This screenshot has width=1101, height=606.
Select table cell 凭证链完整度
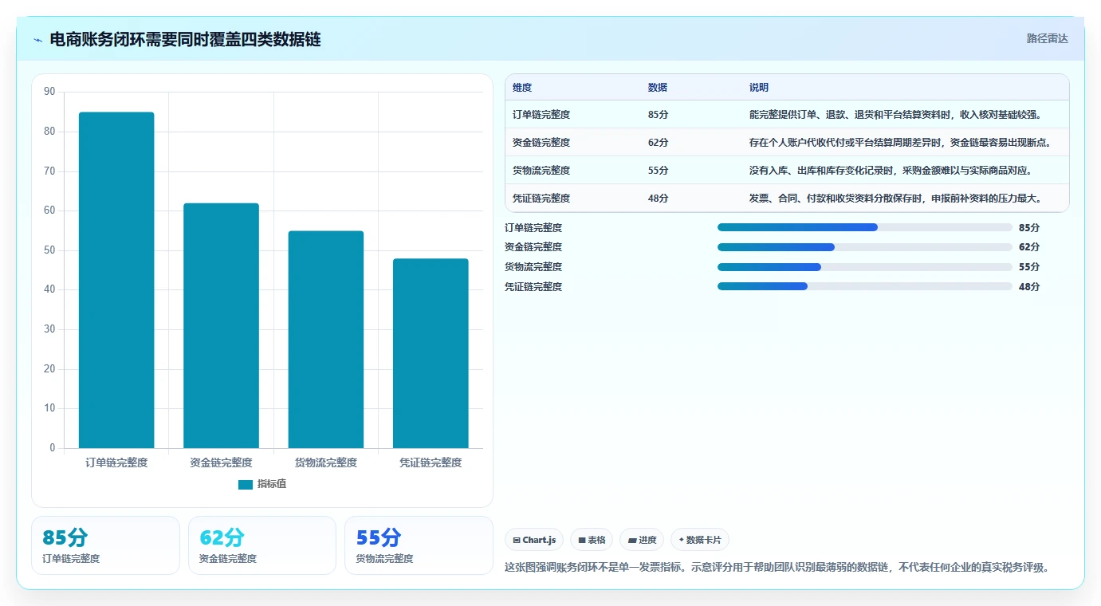pyautogui.click(x=541, y=199)
